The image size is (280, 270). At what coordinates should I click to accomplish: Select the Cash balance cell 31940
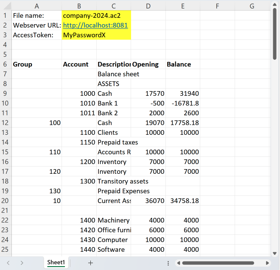coord(182,94)
